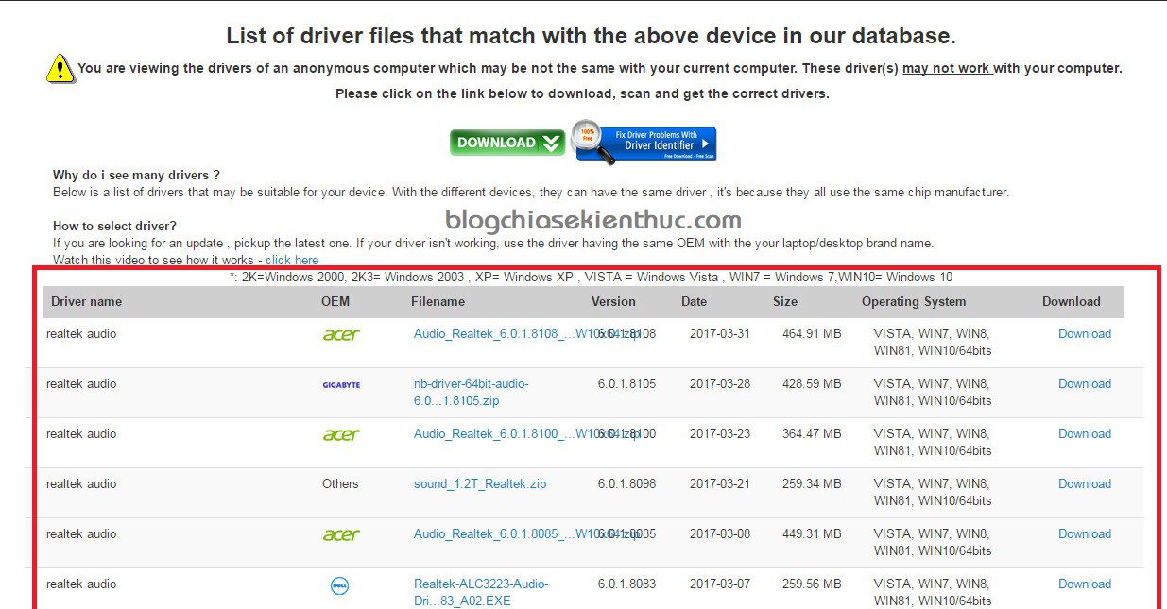Click the 'Date' column header

[694, 301]
